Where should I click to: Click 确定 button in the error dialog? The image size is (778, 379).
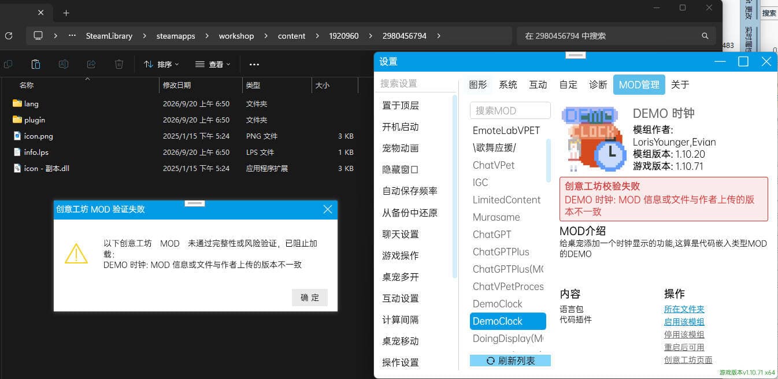point(310,298)
